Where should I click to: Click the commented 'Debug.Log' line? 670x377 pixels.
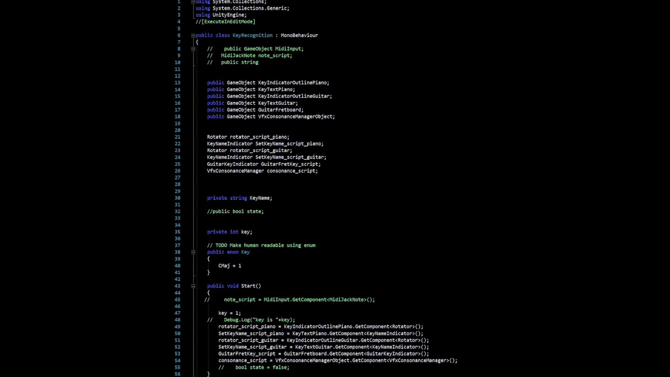tap(251, 320)
